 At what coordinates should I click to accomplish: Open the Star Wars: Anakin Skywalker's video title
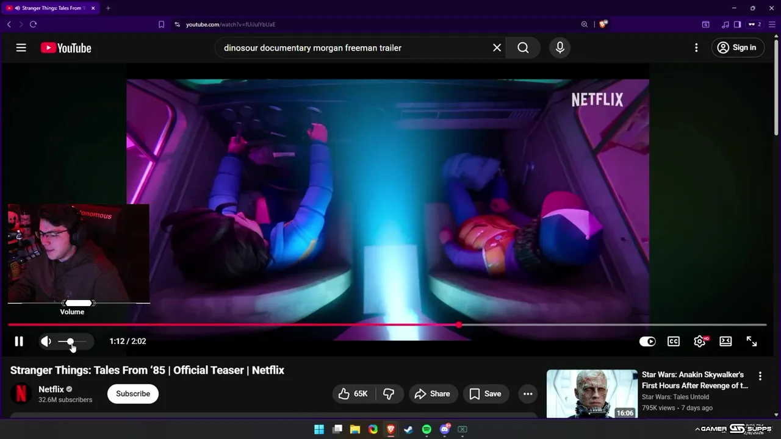tap(695, 380)
